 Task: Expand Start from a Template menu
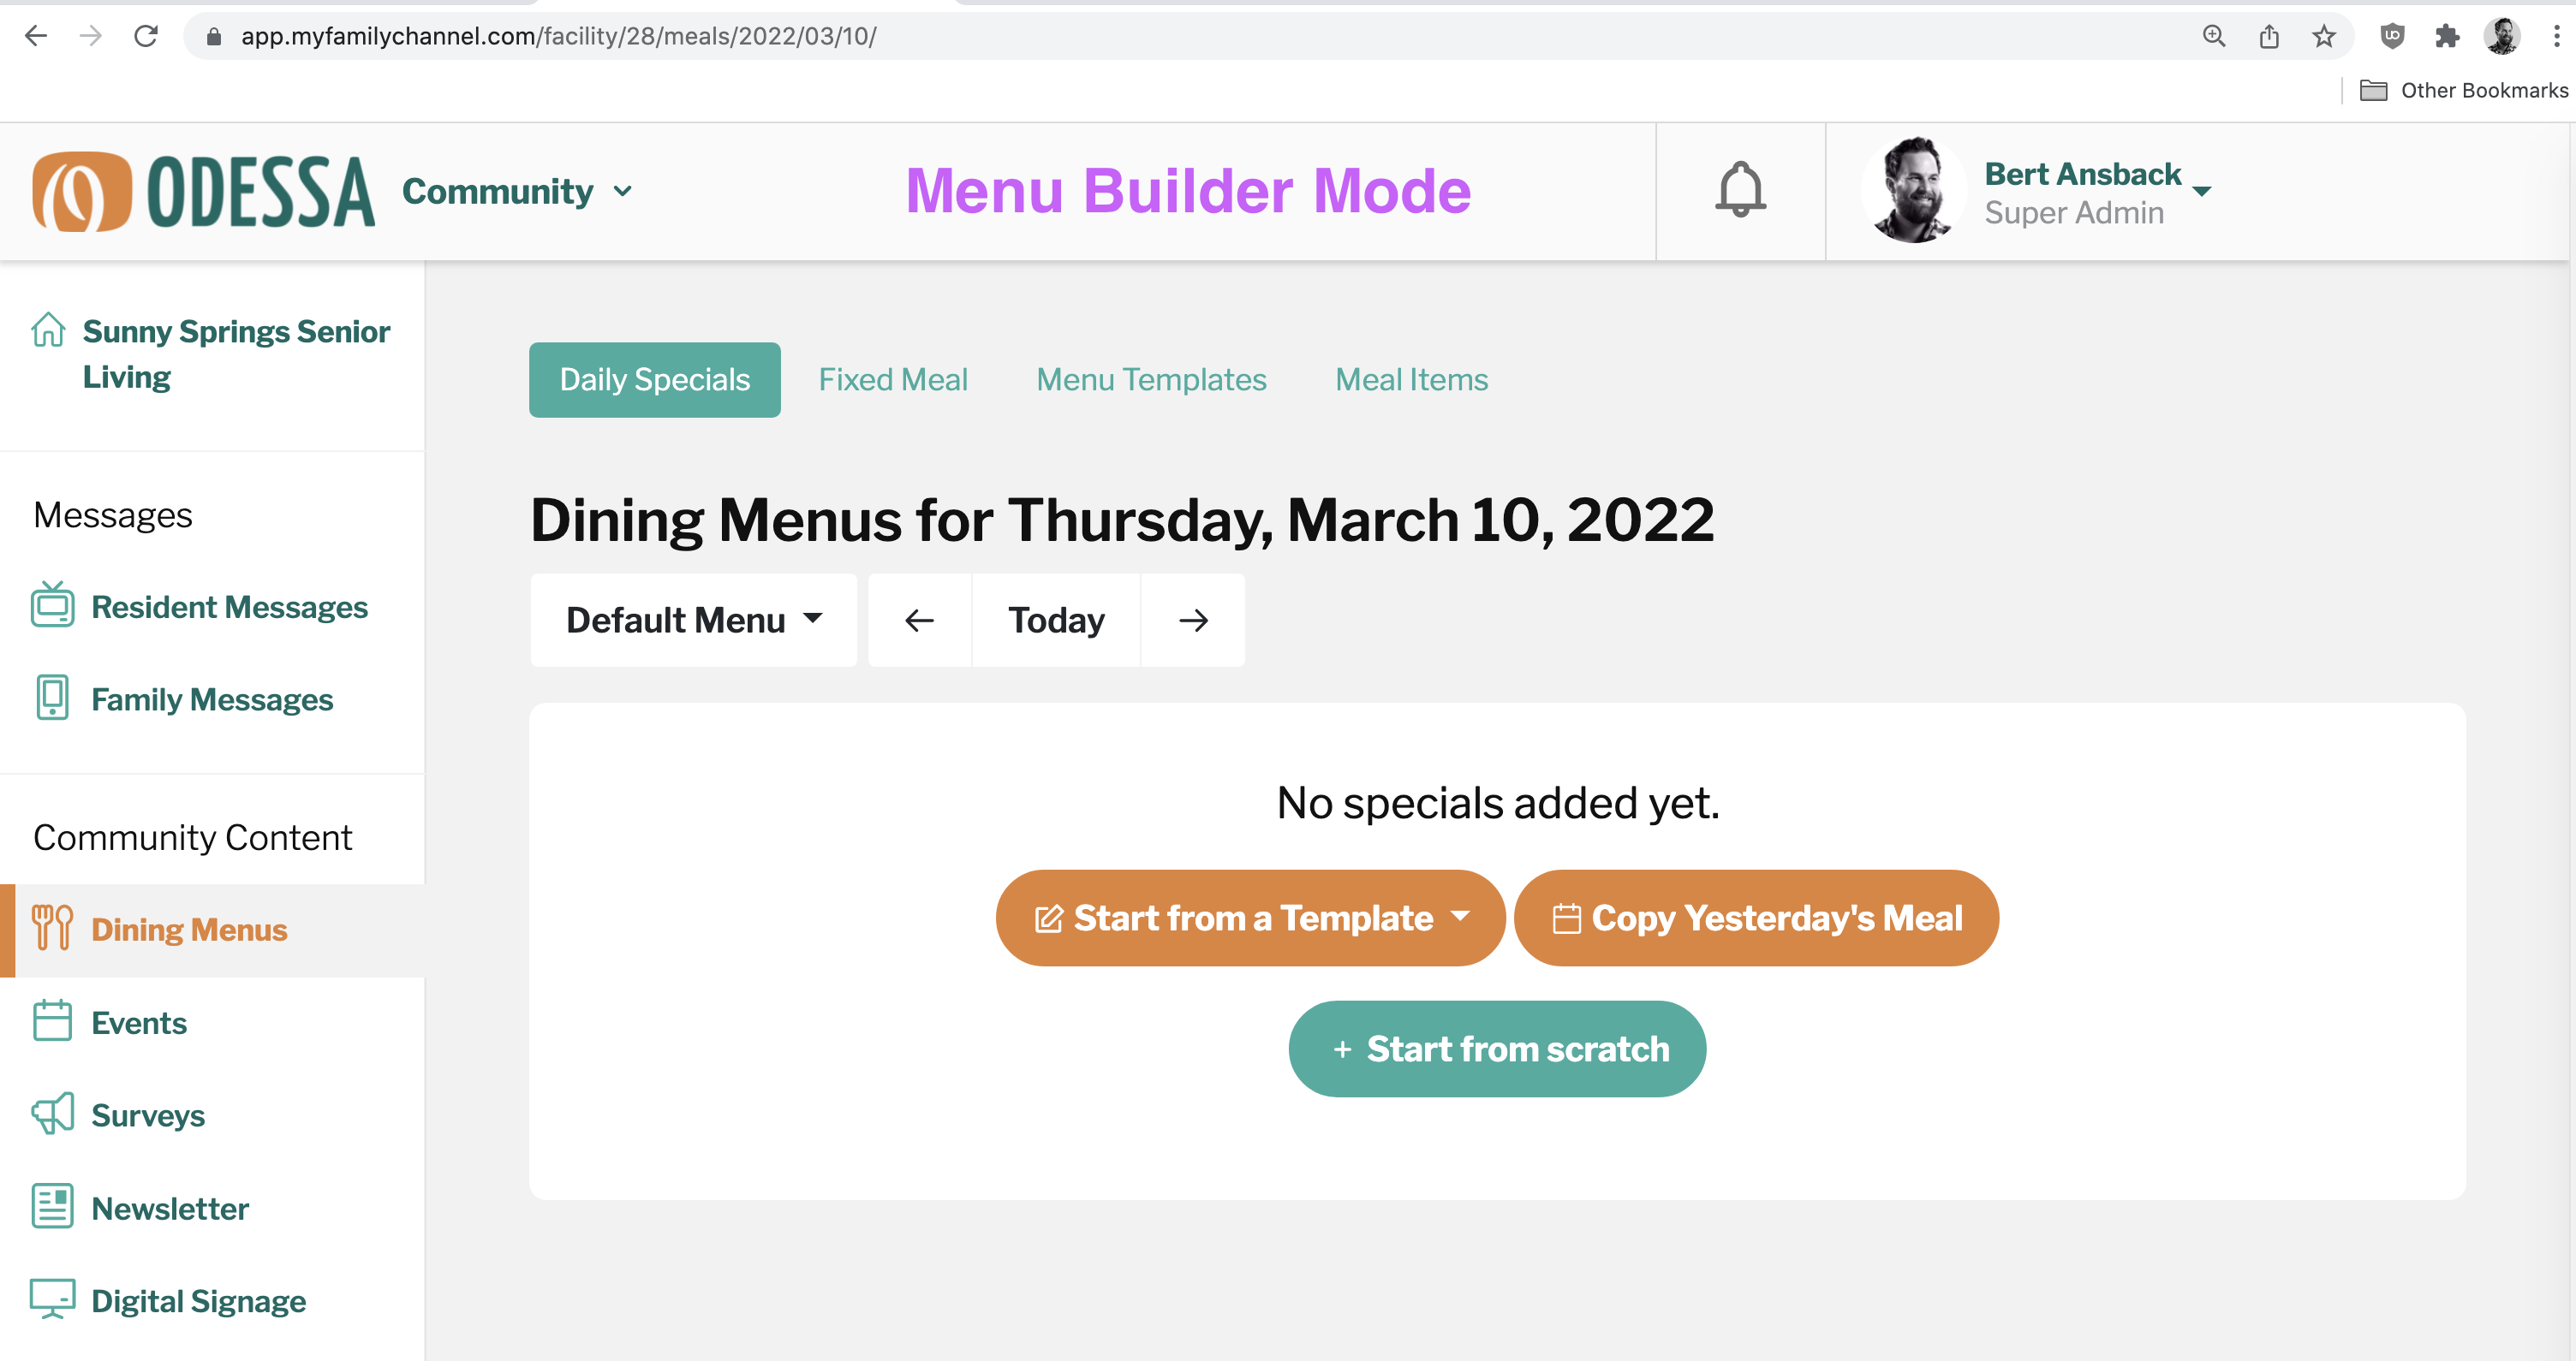tap(1250, 918)
